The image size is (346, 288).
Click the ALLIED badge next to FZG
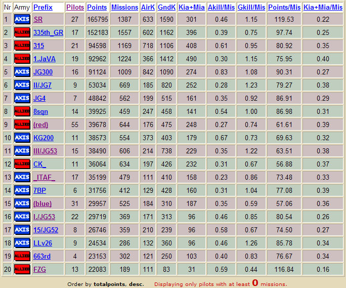[22, 269]
